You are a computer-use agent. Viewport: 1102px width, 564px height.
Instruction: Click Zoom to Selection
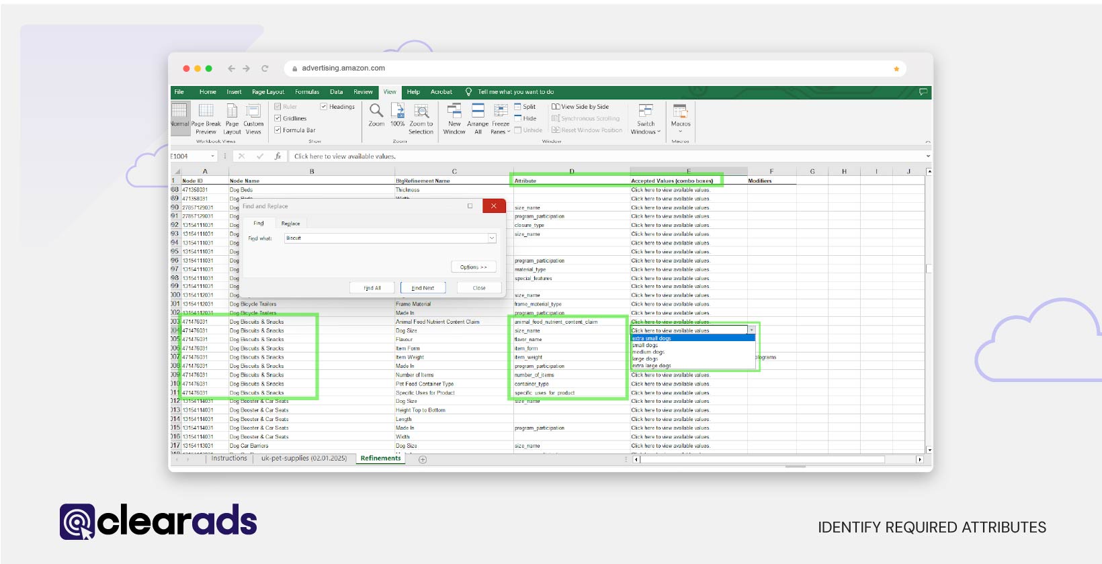[421, 118]
